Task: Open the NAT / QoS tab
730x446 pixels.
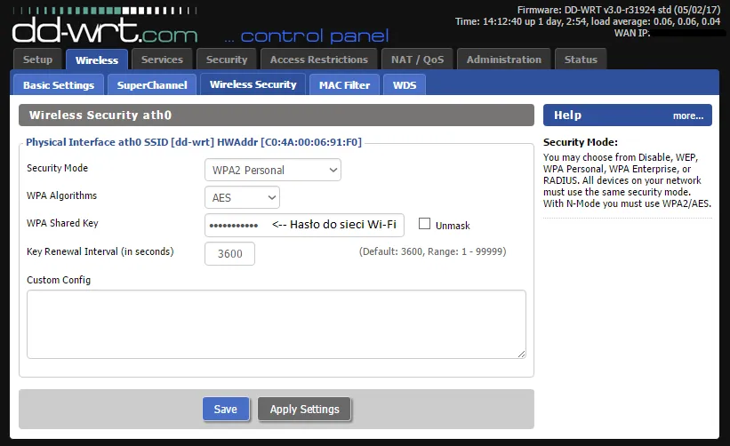Action: tap(417, 60)
